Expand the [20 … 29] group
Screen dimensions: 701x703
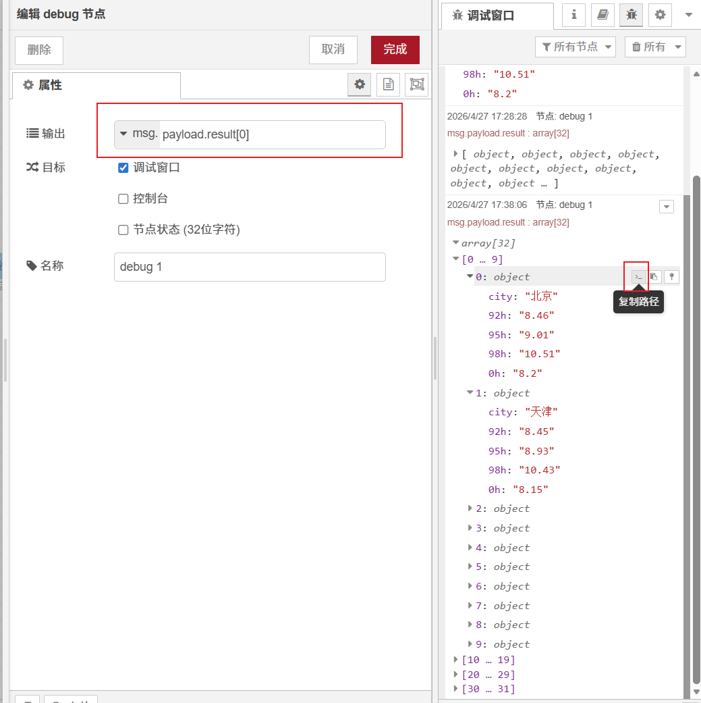[x=455, y=675]
